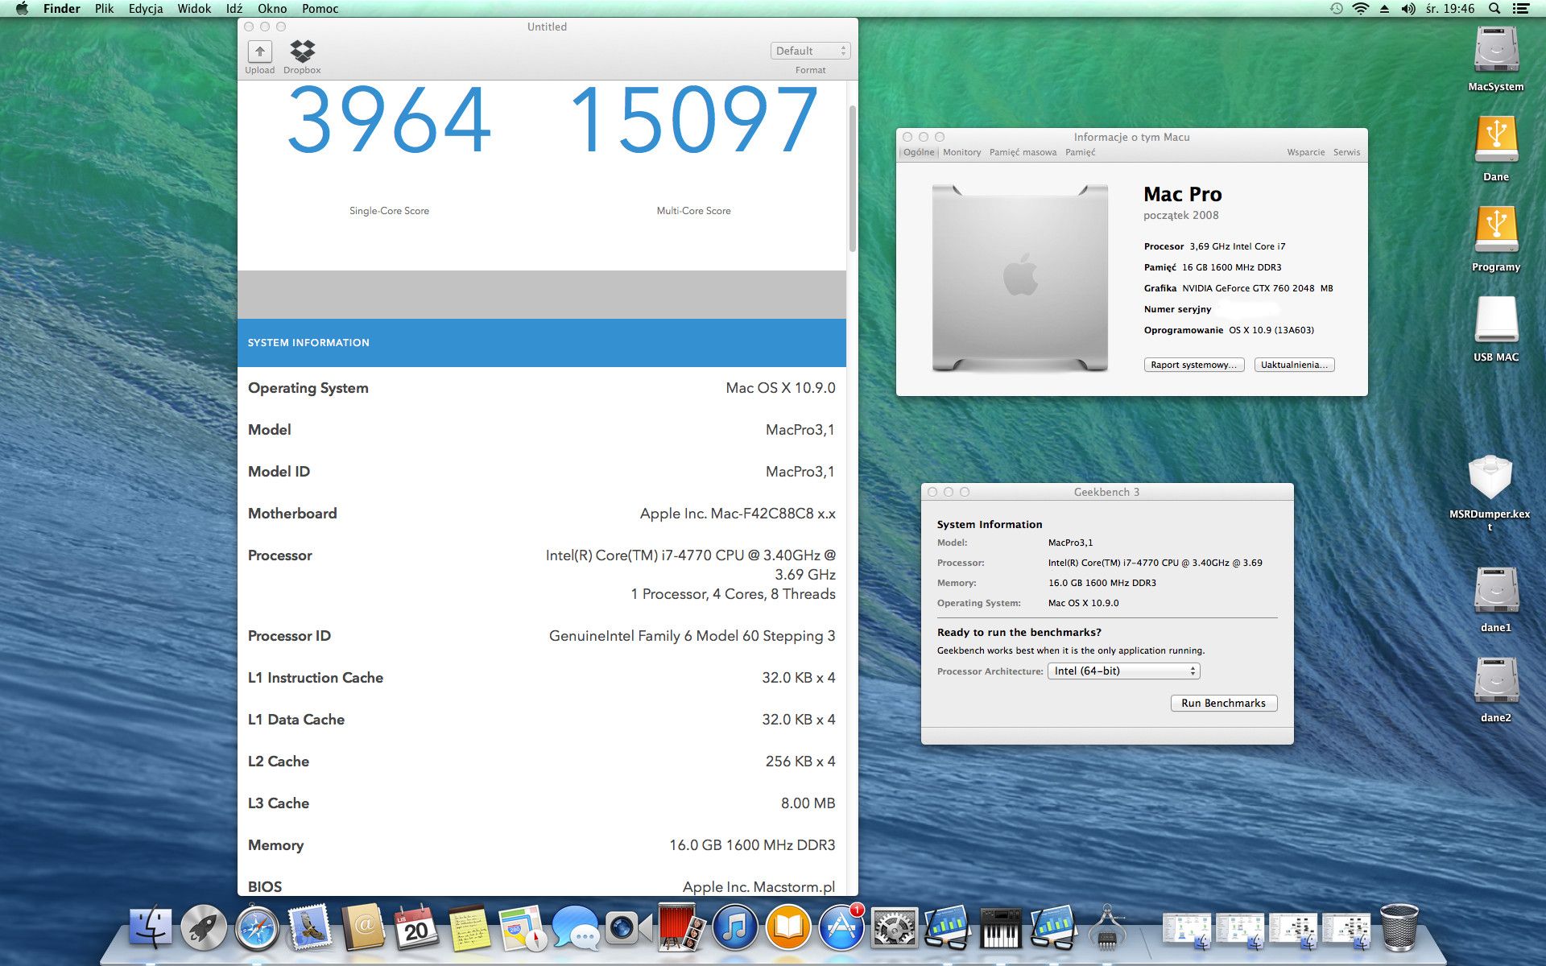1546x966 pixels.
Task: Open the Calendar dock icon
Action: tap(416, 927)
